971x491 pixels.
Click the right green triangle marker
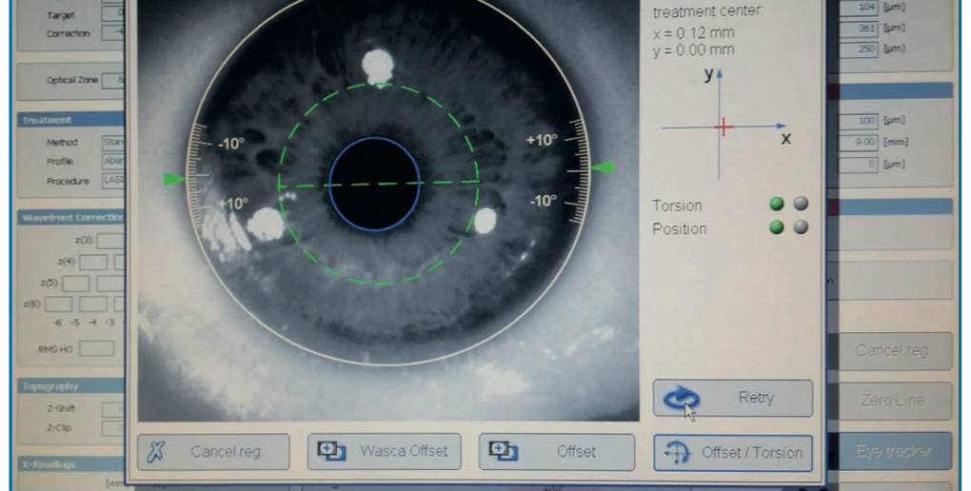click(602, 167)
